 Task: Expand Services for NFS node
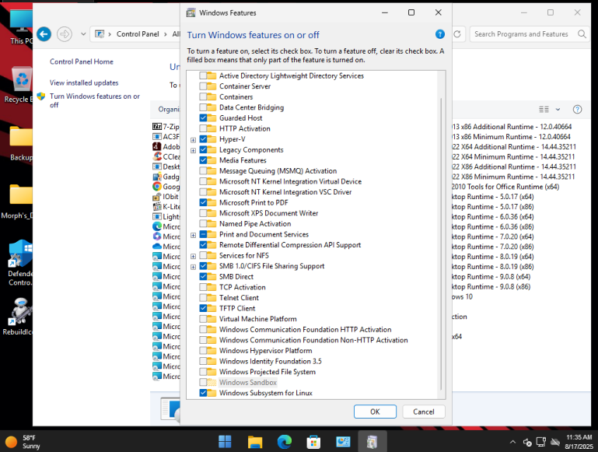pyautogui.click(x=193, y=256)
